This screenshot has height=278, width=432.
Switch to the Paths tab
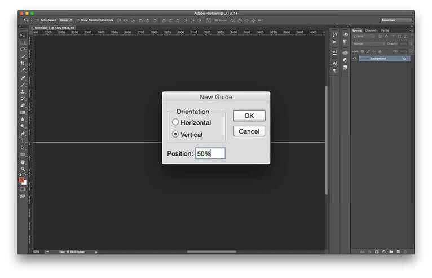tap(385, 30)
